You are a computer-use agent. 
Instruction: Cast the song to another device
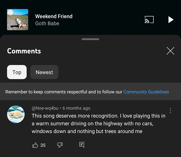coord(149,20)
